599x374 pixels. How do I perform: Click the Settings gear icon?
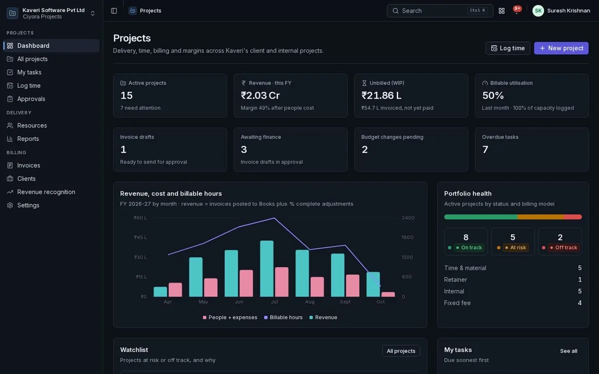(x=10, y=205)
